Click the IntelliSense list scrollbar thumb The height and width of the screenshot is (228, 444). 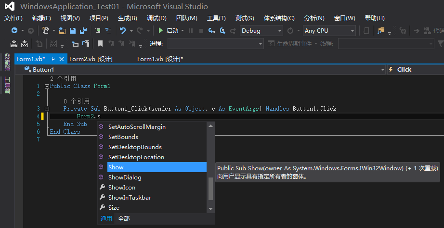pyautogui.click(x=210, y=189)
